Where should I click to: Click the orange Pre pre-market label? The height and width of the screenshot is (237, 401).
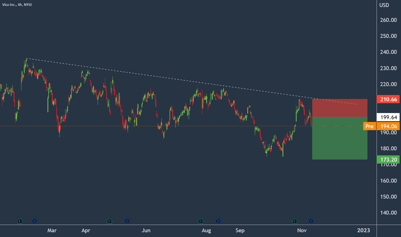point(369,126)
